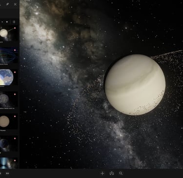Click the fast-forward button at bottom left

tap(7, 173)
